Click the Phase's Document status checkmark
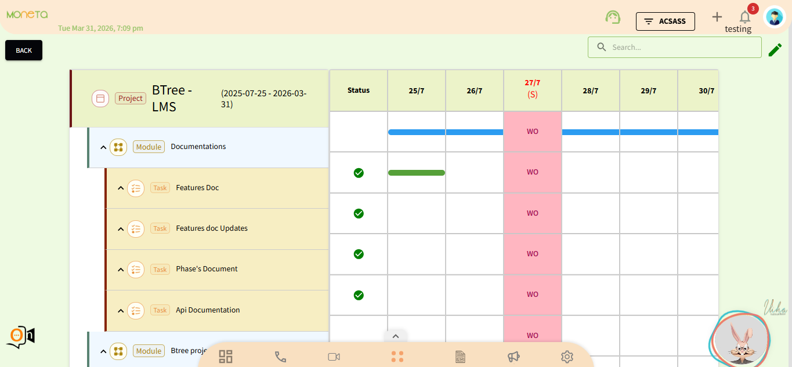Image resolution: width=792 pixels, height=367 pixels. pos(359,254)
